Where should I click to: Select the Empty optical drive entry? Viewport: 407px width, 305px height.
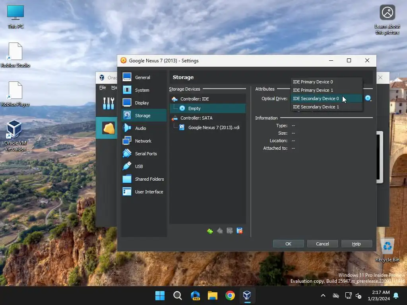tap(207, 108)
